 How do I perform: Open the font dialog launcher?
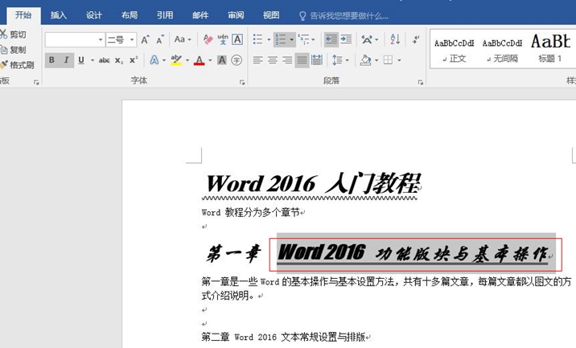point(242,83)
